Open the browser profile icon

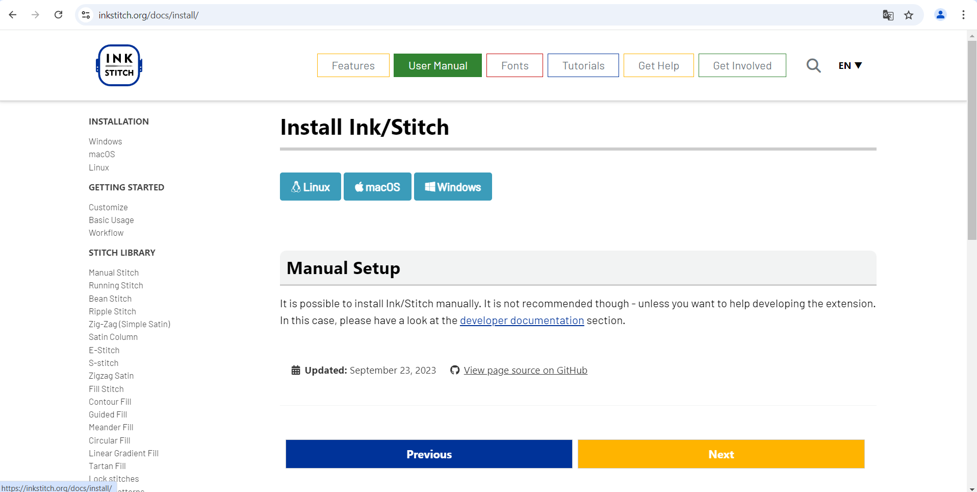[940, 15]
